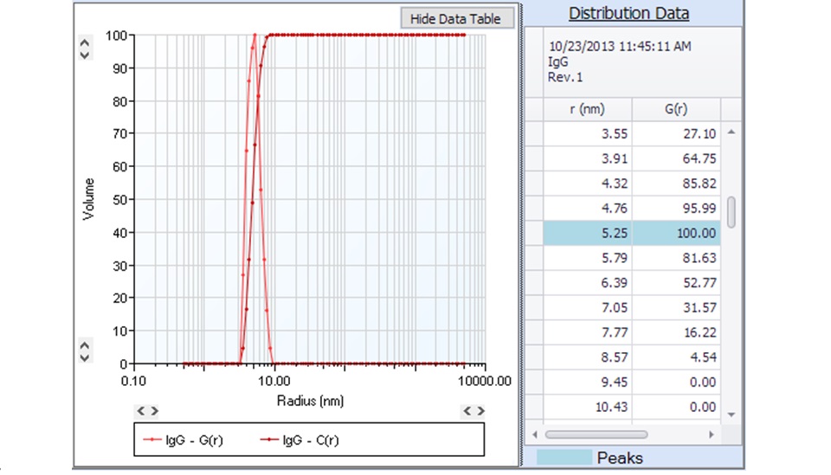Click the down chevron at the bottom of the Volume axis

pos(85,356)
